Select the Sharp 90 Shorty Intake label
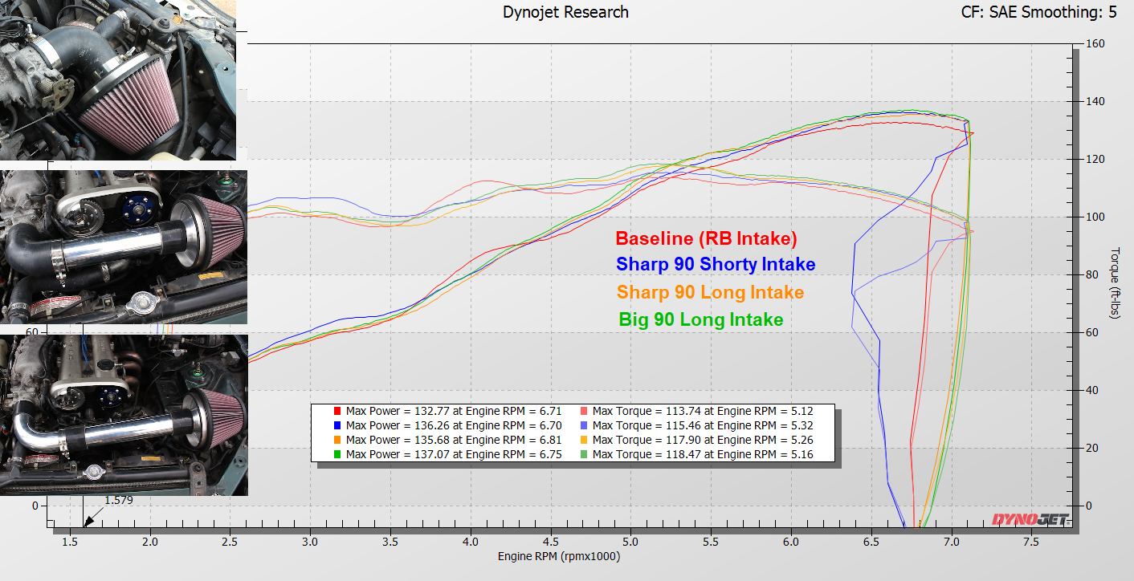The width and height of the screenshot is (1134, 581). (x=716, y=264)
